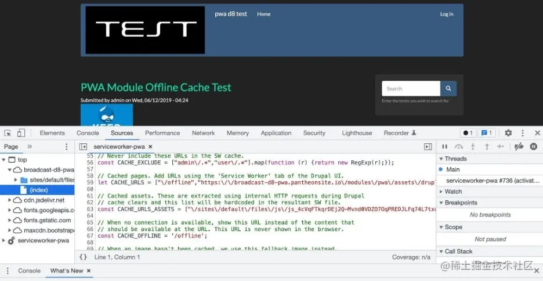Open the Memory panel tab
Image resolution: width=543 pixels, height=281 pixels.
(238, 133)
